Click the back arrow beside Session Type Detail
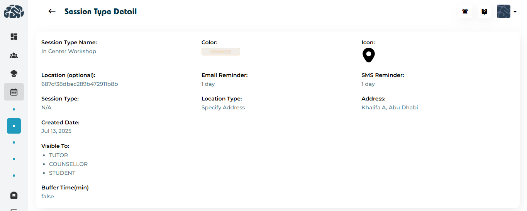This screenshot has height=211, width=527. tap(52, 12)
